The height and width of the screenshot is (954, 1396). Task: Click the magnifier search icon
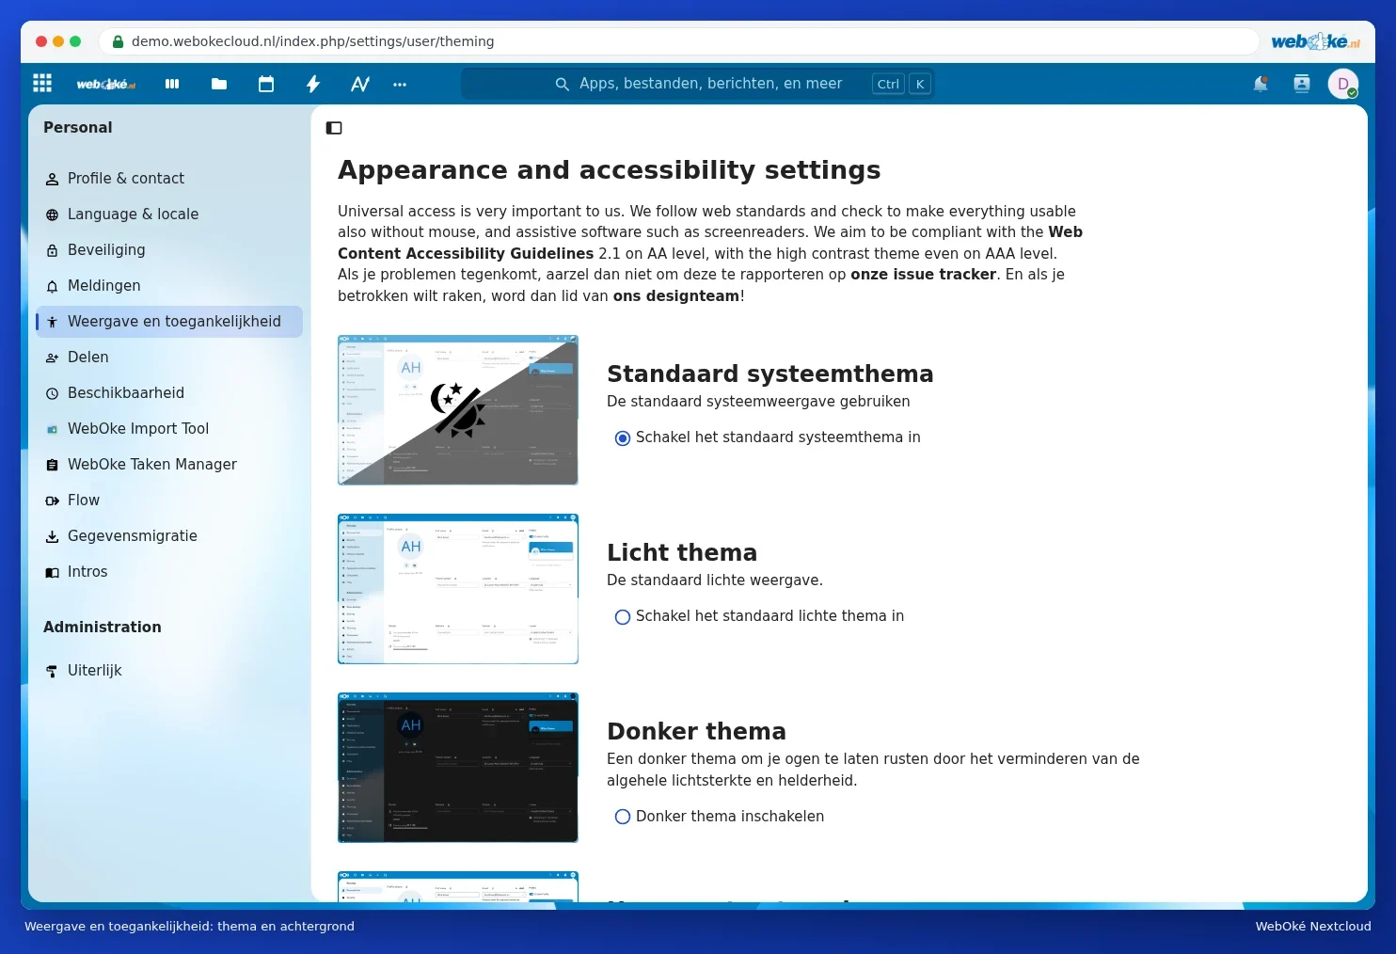563,84
